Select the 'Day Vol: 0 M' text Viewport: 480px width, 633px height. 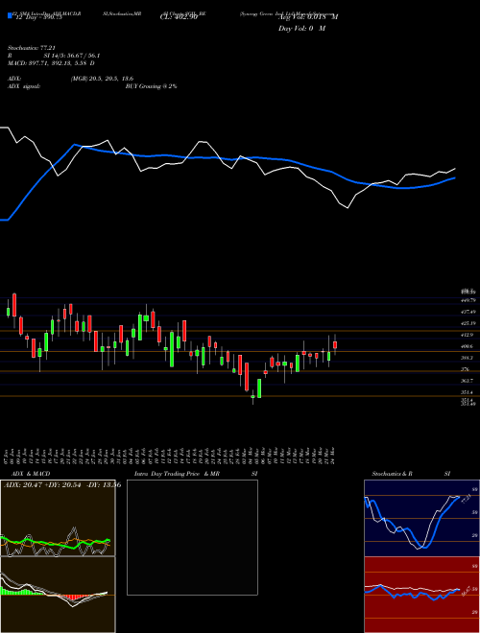pyautogui.click(x=301, y=28)
